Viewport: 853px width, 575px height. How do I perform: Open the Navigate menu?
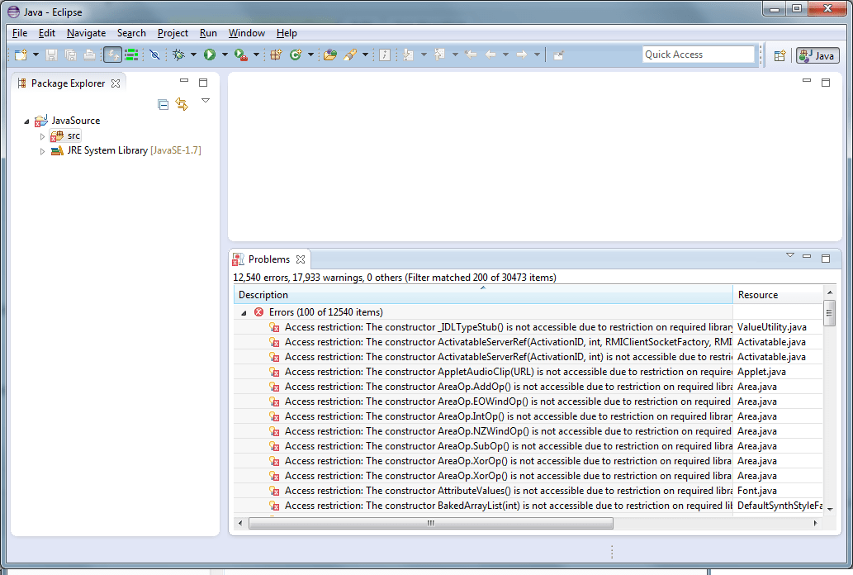click(86, 33)
